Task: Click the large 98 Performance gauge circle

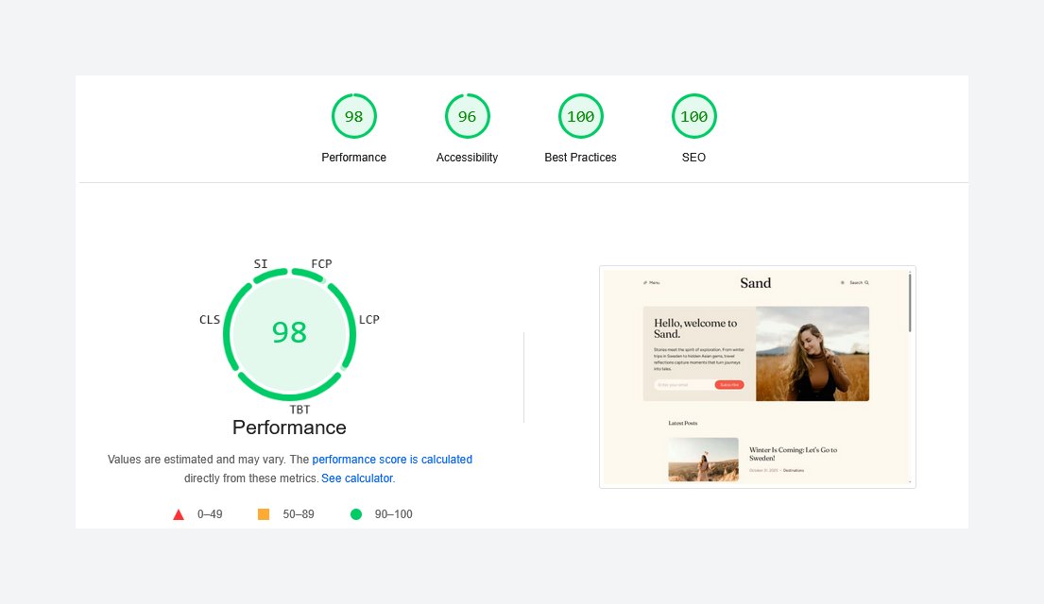Action: [289, 333]
